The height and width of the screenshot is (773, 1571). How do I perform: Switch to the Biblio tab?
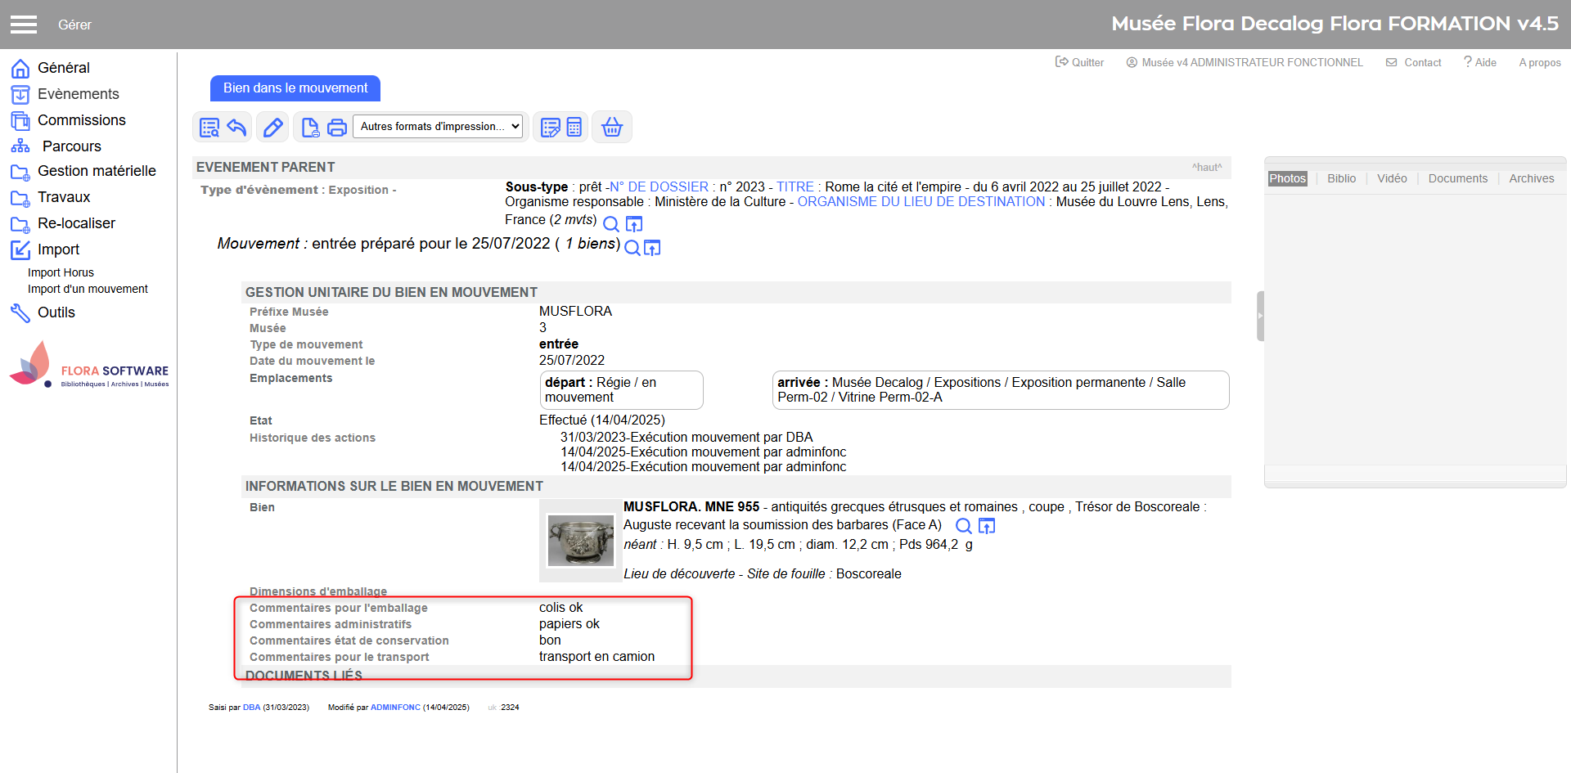1341,178
